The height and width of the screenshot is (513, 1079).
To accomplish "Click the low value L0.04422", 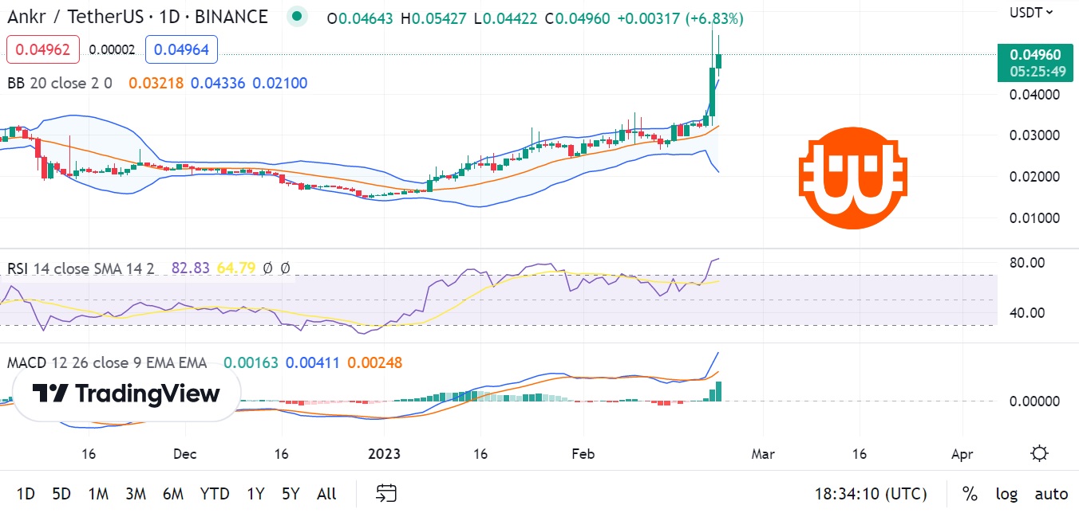I will (508, 18).
